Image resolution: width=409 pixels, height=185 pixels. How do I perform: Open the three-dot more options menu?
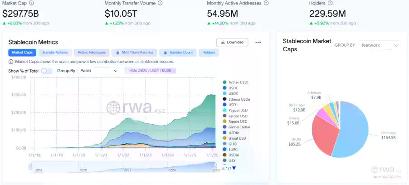coord(258,42)
